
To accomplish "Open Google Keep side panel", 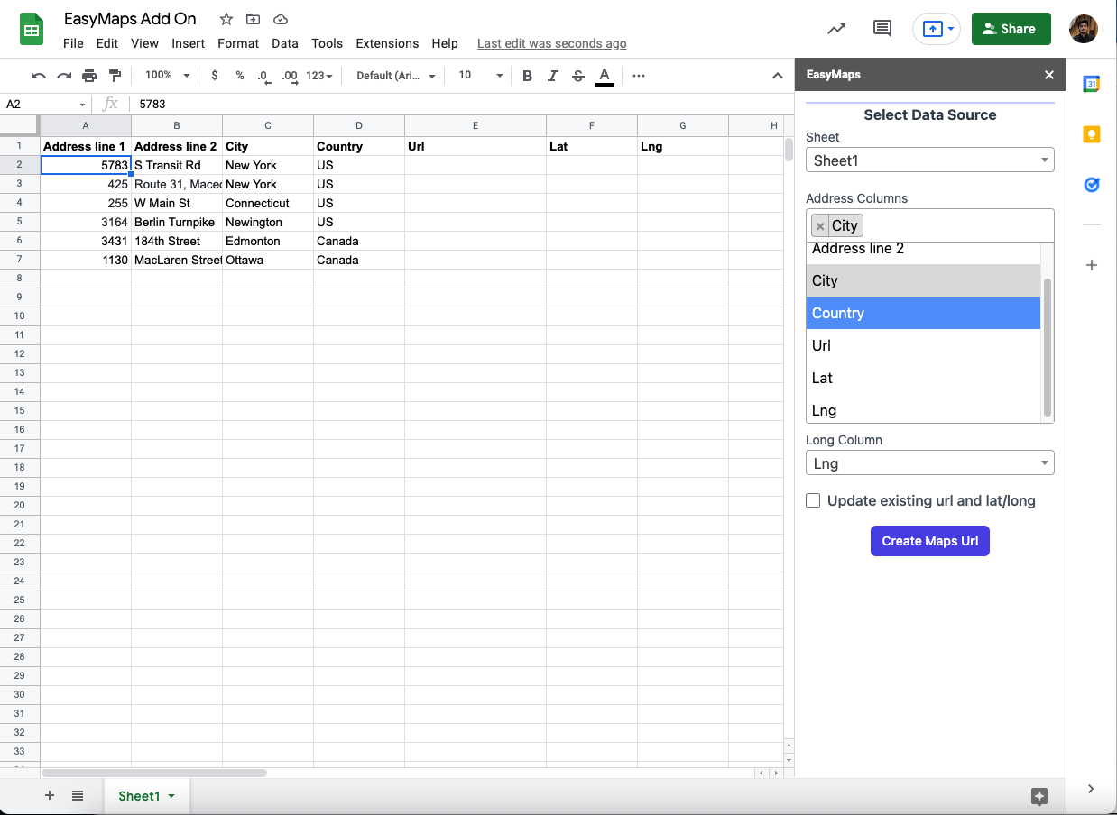I will tap(1092, 134).
